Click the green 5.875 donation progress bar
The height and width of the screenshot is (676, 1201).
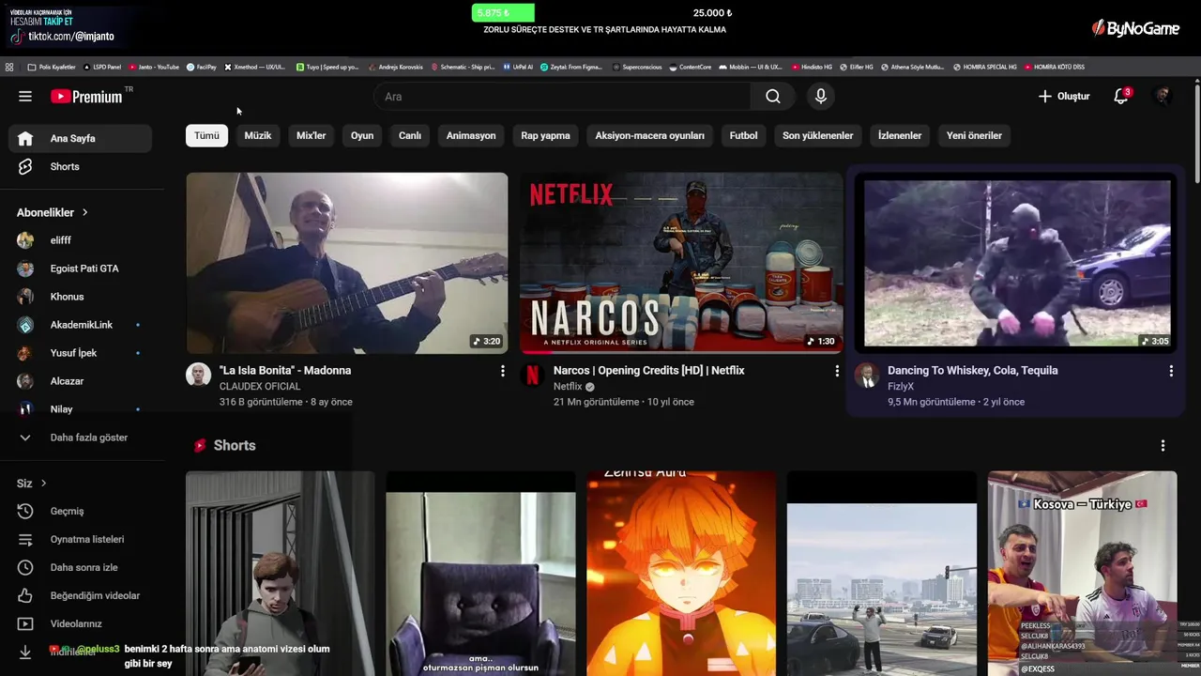point(503,13)
